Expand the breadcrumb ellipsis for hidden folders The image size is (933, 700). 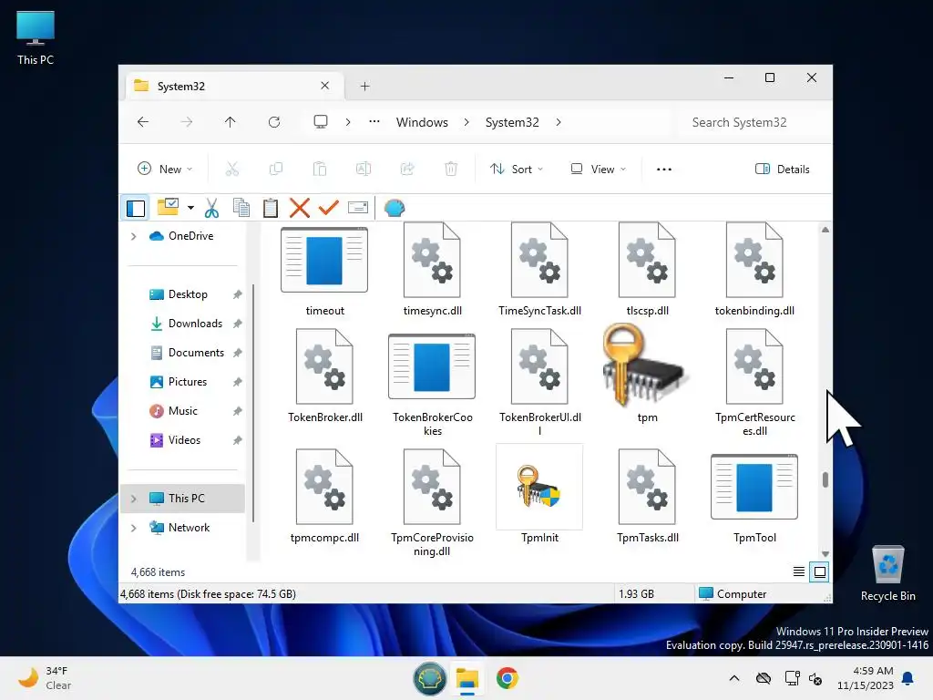point(374,121)
